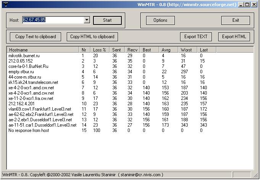Click the Avrg column header

pyautogui.click(x=169, y=50)
